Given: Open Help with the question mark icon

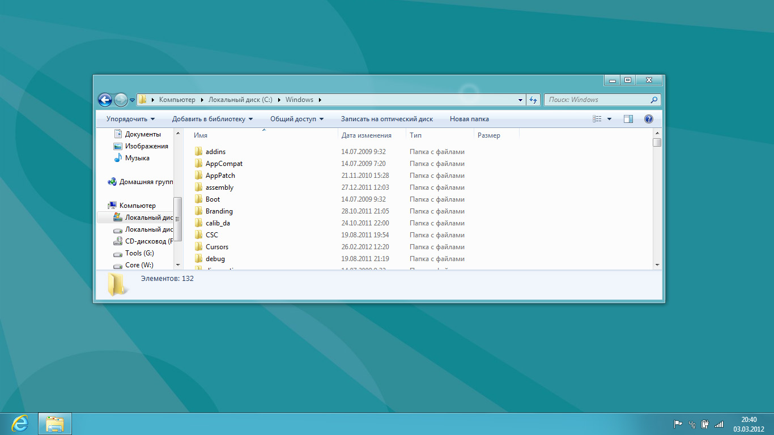Looking at the screenshot, I should point(649,119).
